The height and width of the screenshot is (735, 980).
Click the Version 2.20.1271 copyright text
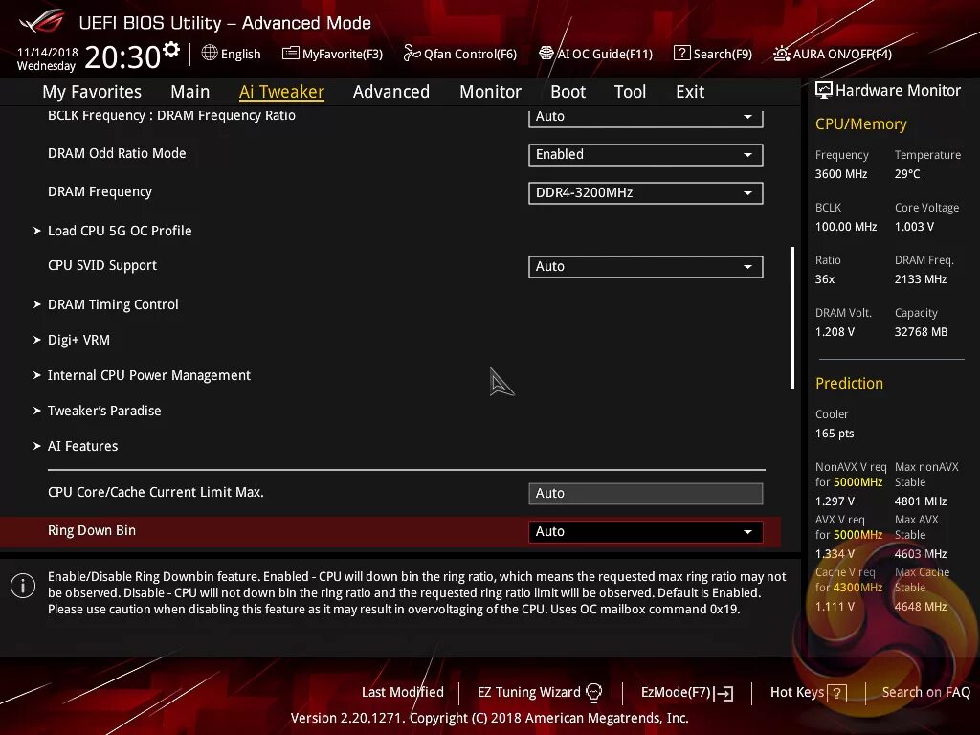pyautogui.click(x=489, y=718)
